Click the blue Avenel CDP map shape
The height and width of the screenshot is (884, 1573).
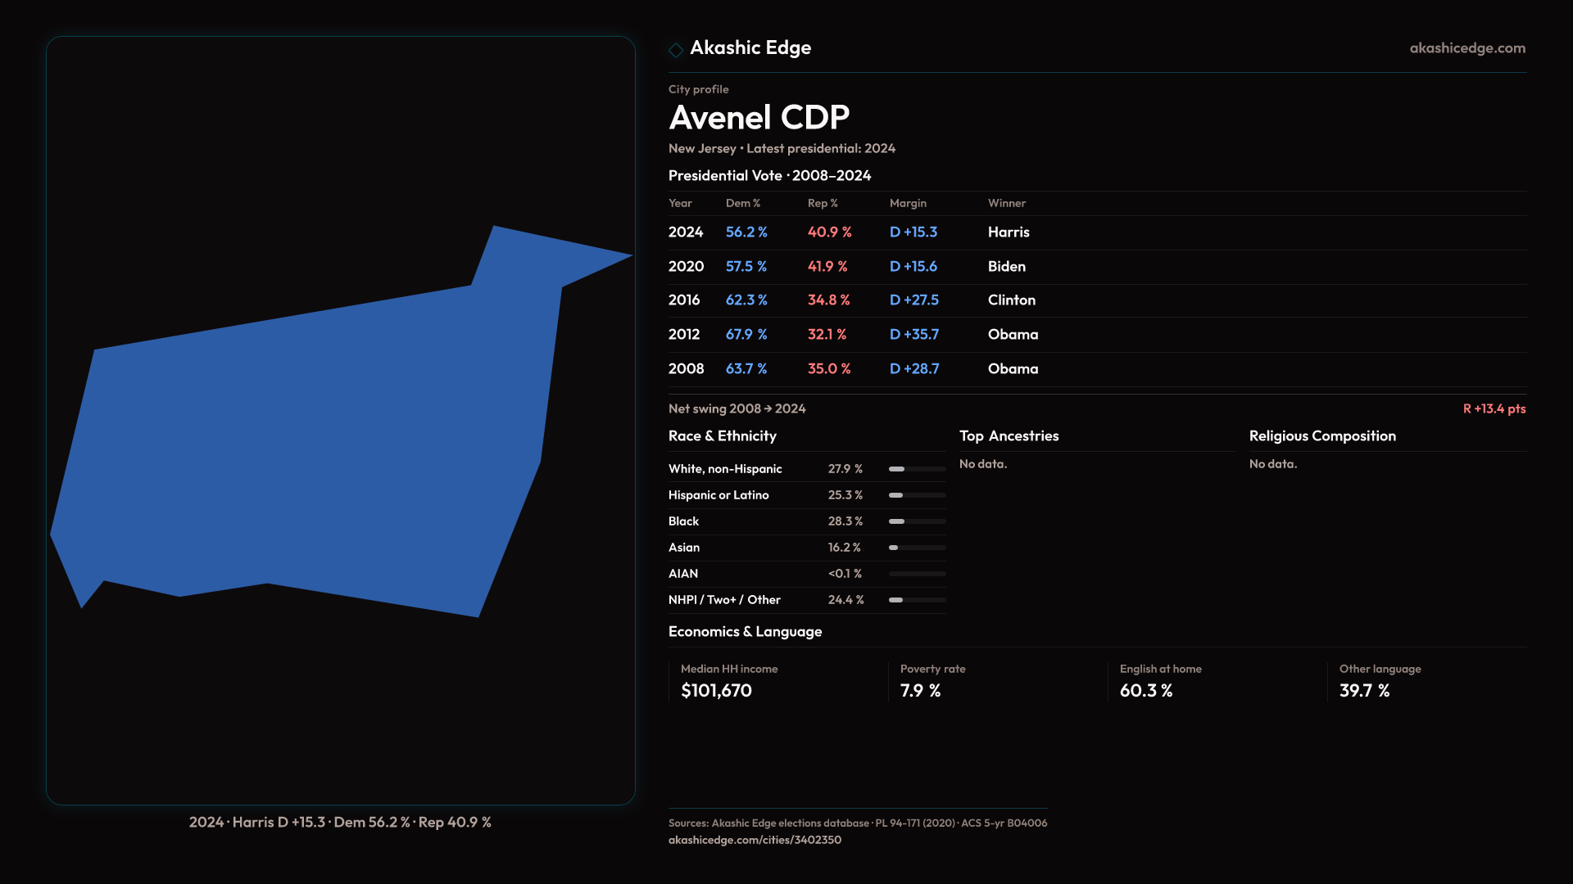click(311, 442)
